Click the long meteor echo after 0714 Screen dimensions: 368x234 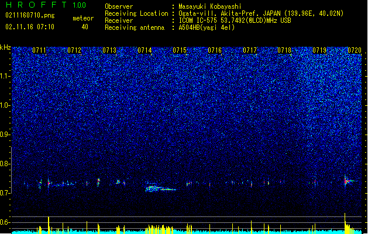160,188
